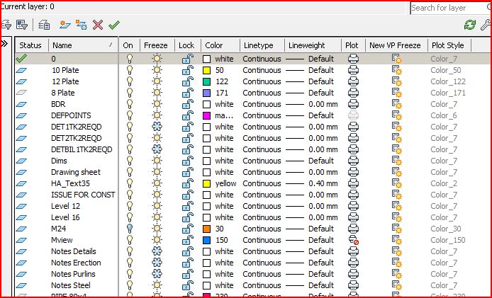The image size is (492, 298).
Task: Click the green Refresh icon
Action: (469, 25)
